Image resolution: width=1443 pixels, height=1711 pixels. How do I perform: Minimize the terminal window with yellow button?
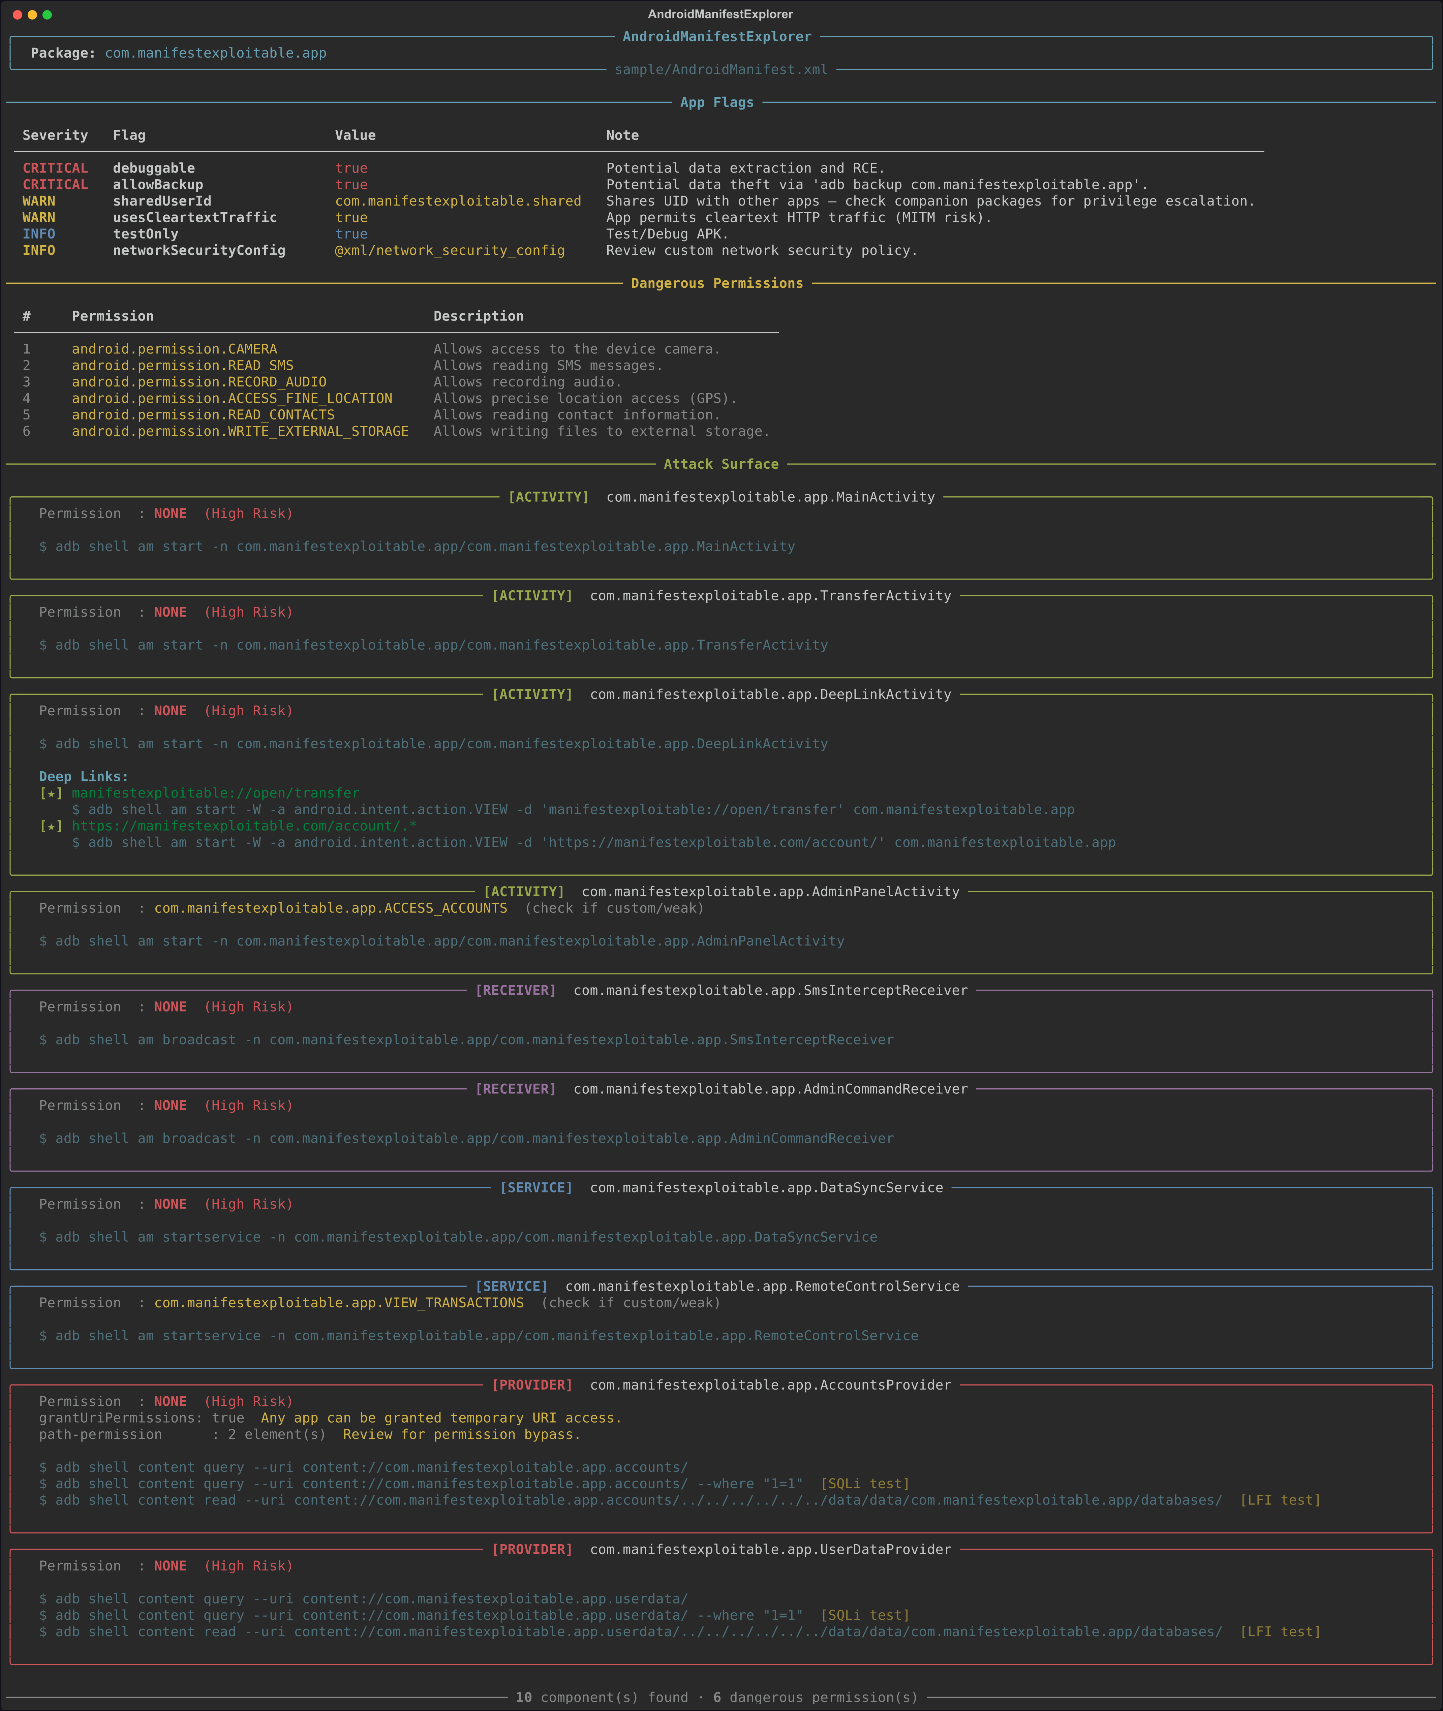tap(33, 15)
